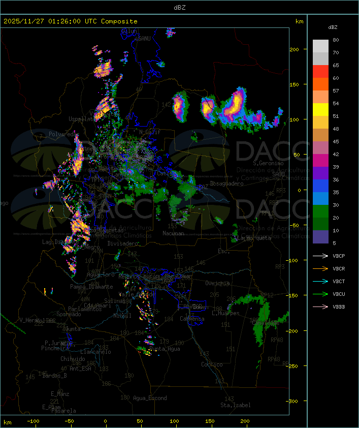Click the L.Huarpes place label

click(225, 313)
